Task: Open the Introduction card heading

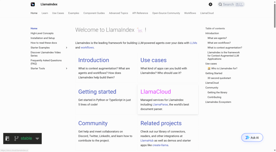Action: [x=94, y=60]
